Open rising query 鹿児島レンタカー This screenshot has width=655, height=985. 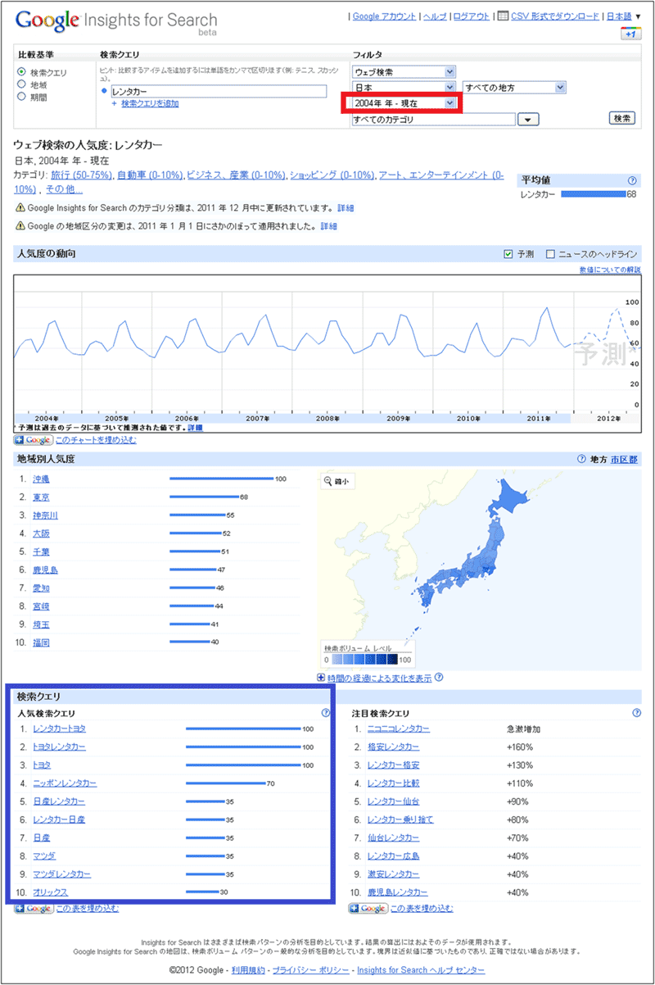pos(398,892)
